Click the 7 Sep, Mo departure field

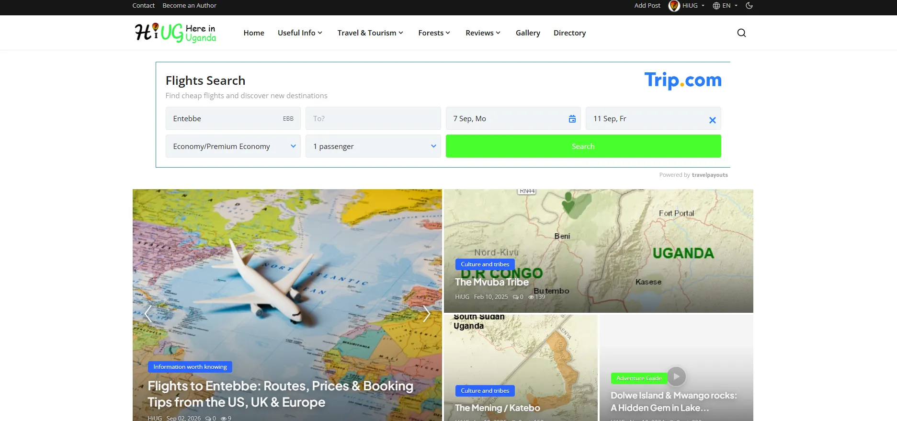tap(513, 118)
